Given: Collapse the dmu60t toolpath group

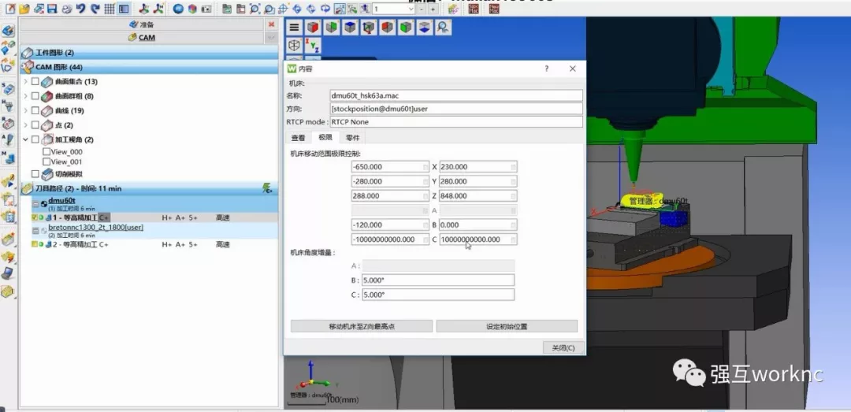Looking at the screenshot, I should [x=35, y=204].
